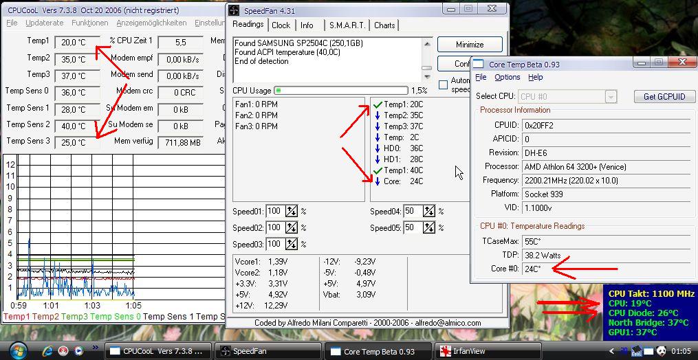Click the taskbar clock 01:05
The width and height of the screenshot is (698, 360).
[x=679, y=351]
